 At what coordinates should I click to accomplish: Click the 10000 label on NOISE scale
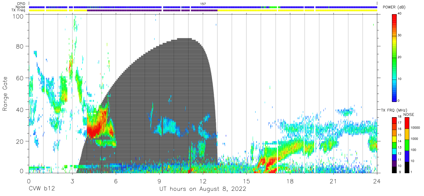coord(415,128)
